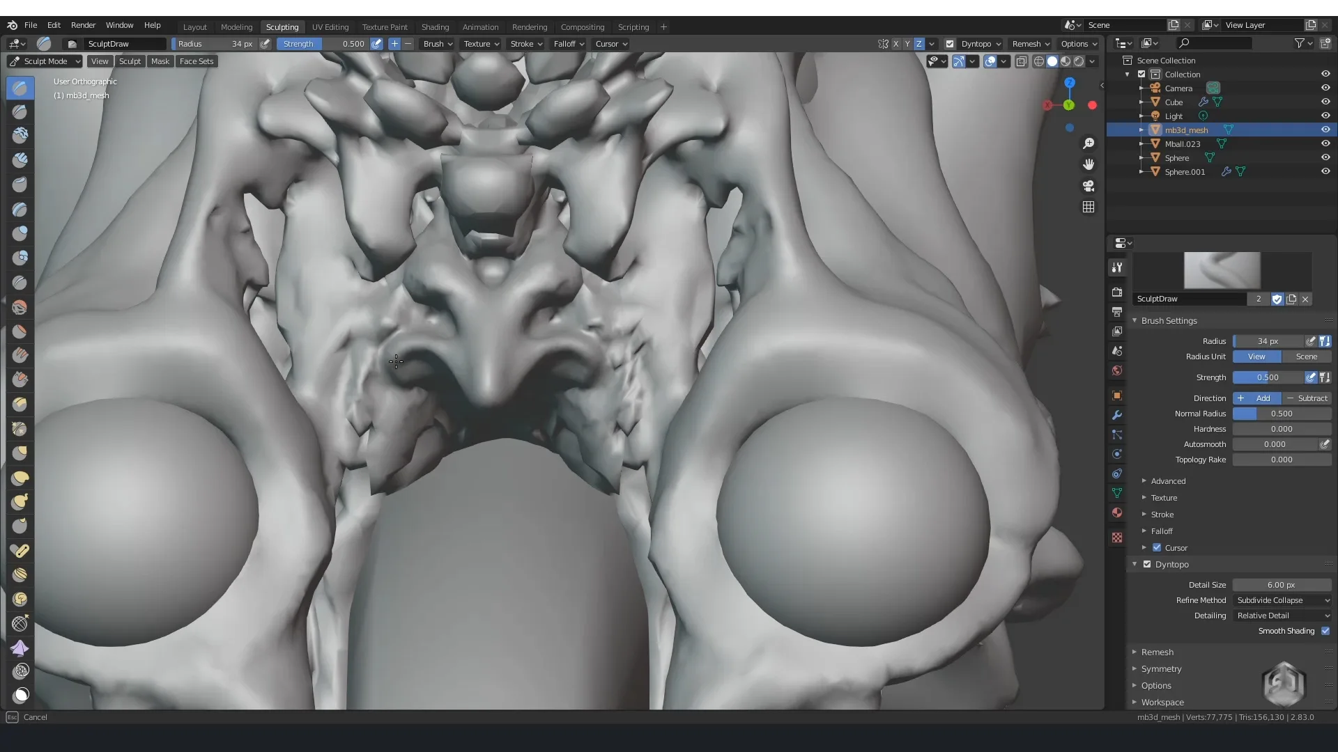1338x752 pixels.
Task: Click the SculptDraw brush preview thumbnail
Action: coord(1222,270)
